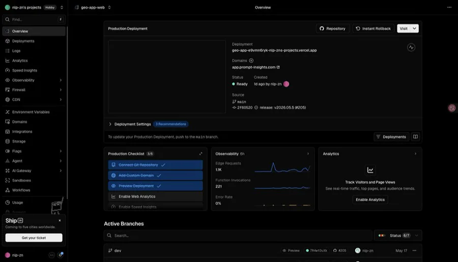Click the Storage sidebar icon
Image resolution: width=458 pixels, height=262 pixels.
8,141
